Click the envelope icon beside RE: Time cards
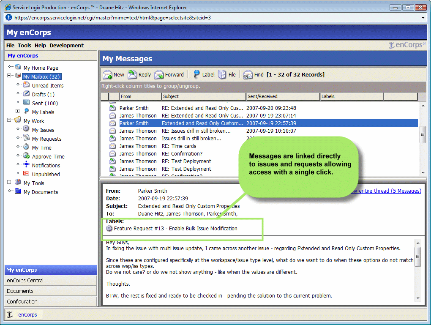431x325 pixels. tap(112, 146)
